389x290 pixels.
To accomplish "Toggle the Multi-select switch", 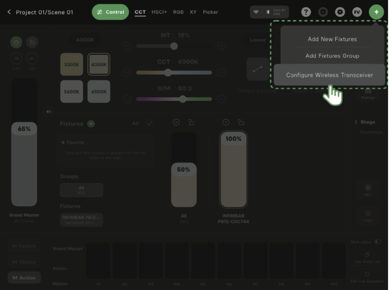I will (377, 242).
